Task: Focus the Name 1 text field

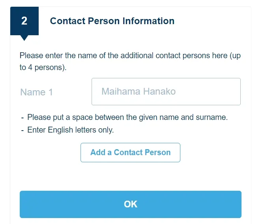Action: pos(166,91)
